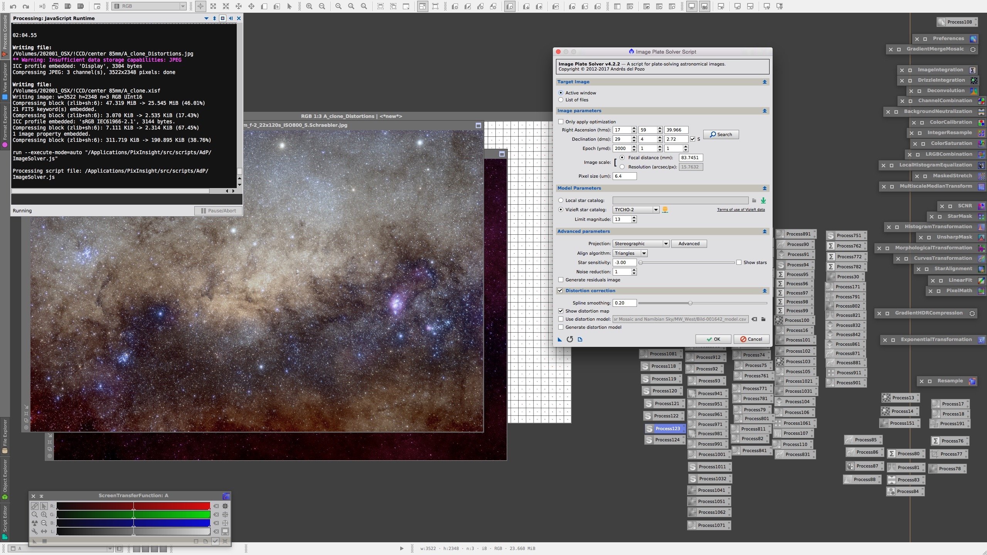Open the Script Editor side tab
987x555 pixels.
5,521
